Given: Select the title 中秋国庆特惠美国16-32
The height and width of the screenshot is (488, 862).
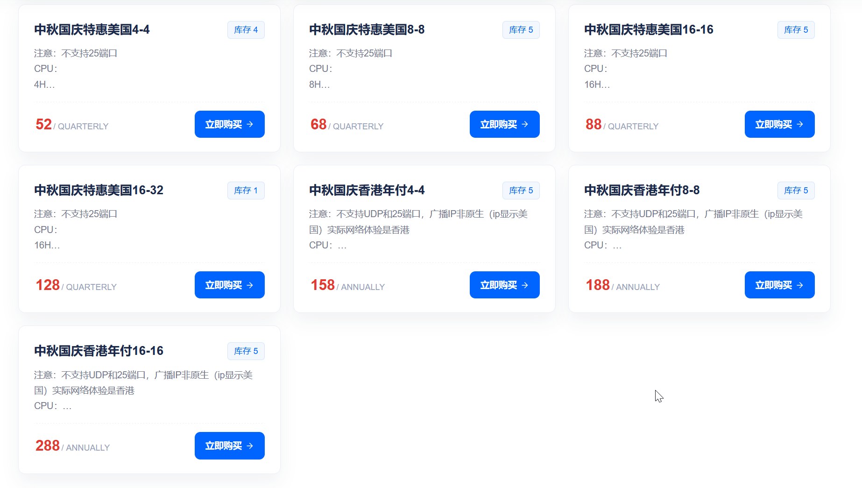Looking at the screenshot, I should click(99, 190).
